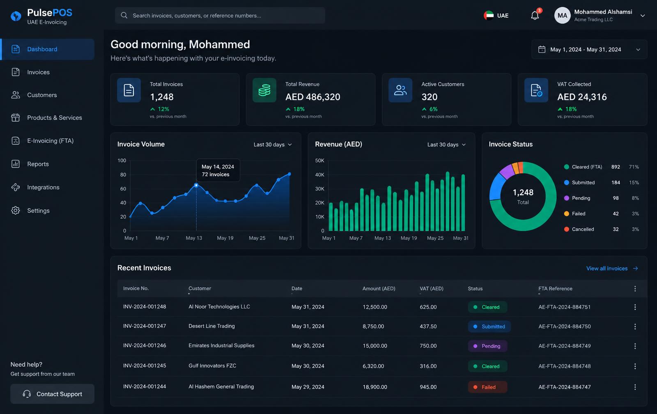Click the VAT Collected document icon
Screen dimensions: 657x414
coord(536,90)
